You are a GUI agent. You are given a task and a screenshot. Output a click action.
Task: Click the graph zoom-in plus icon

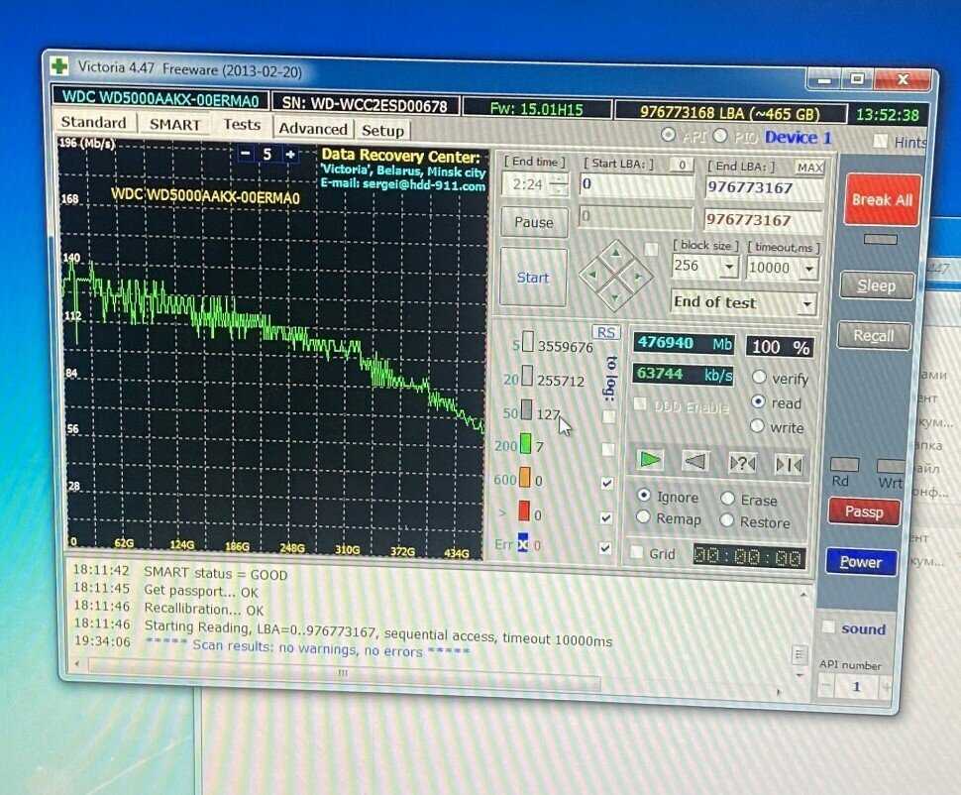(x=290, y=154)
